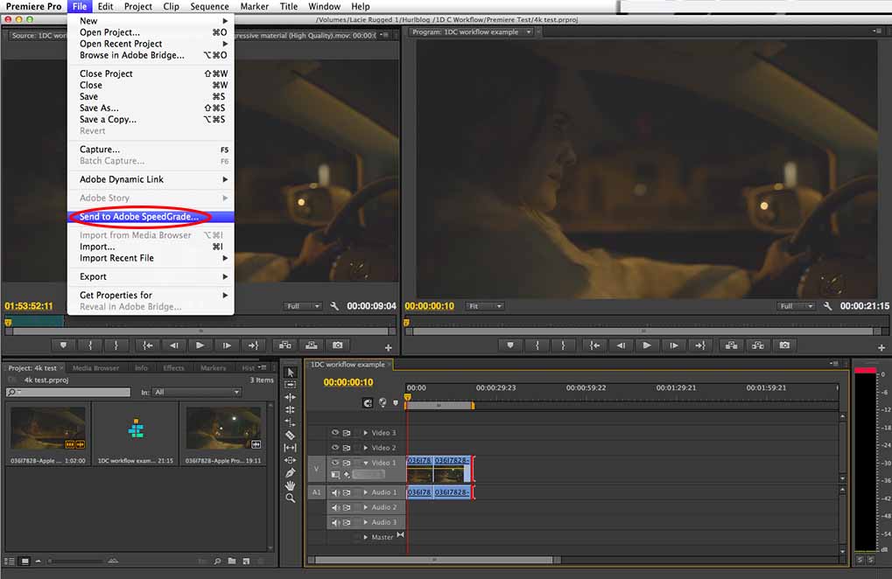
Task: Open Program monitor settings wrench
Action: 825,306
